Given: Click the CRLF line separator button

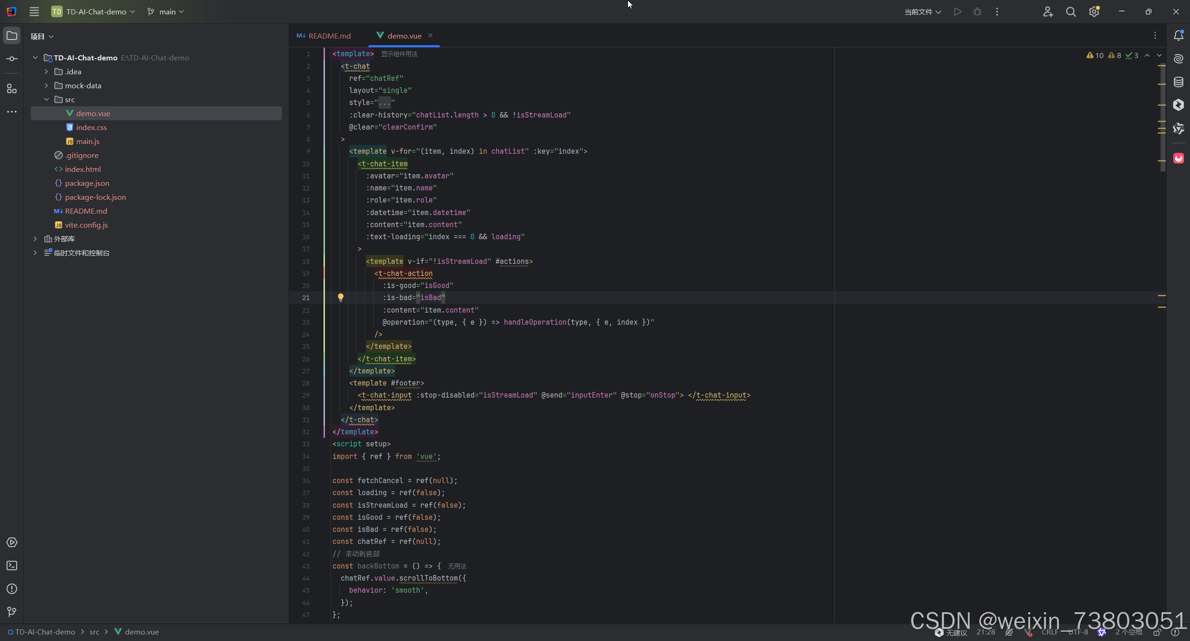Looking at the screenshot, I should coord(1050,632).
